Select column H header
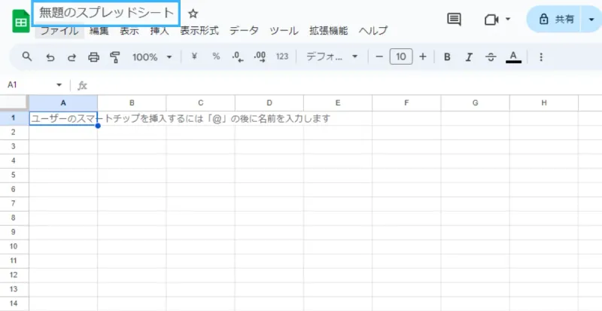602x311 pixels. (544, 103)
